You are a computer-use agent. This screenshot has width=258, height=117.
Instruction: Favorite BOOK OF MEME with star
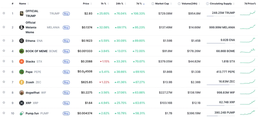4,51
